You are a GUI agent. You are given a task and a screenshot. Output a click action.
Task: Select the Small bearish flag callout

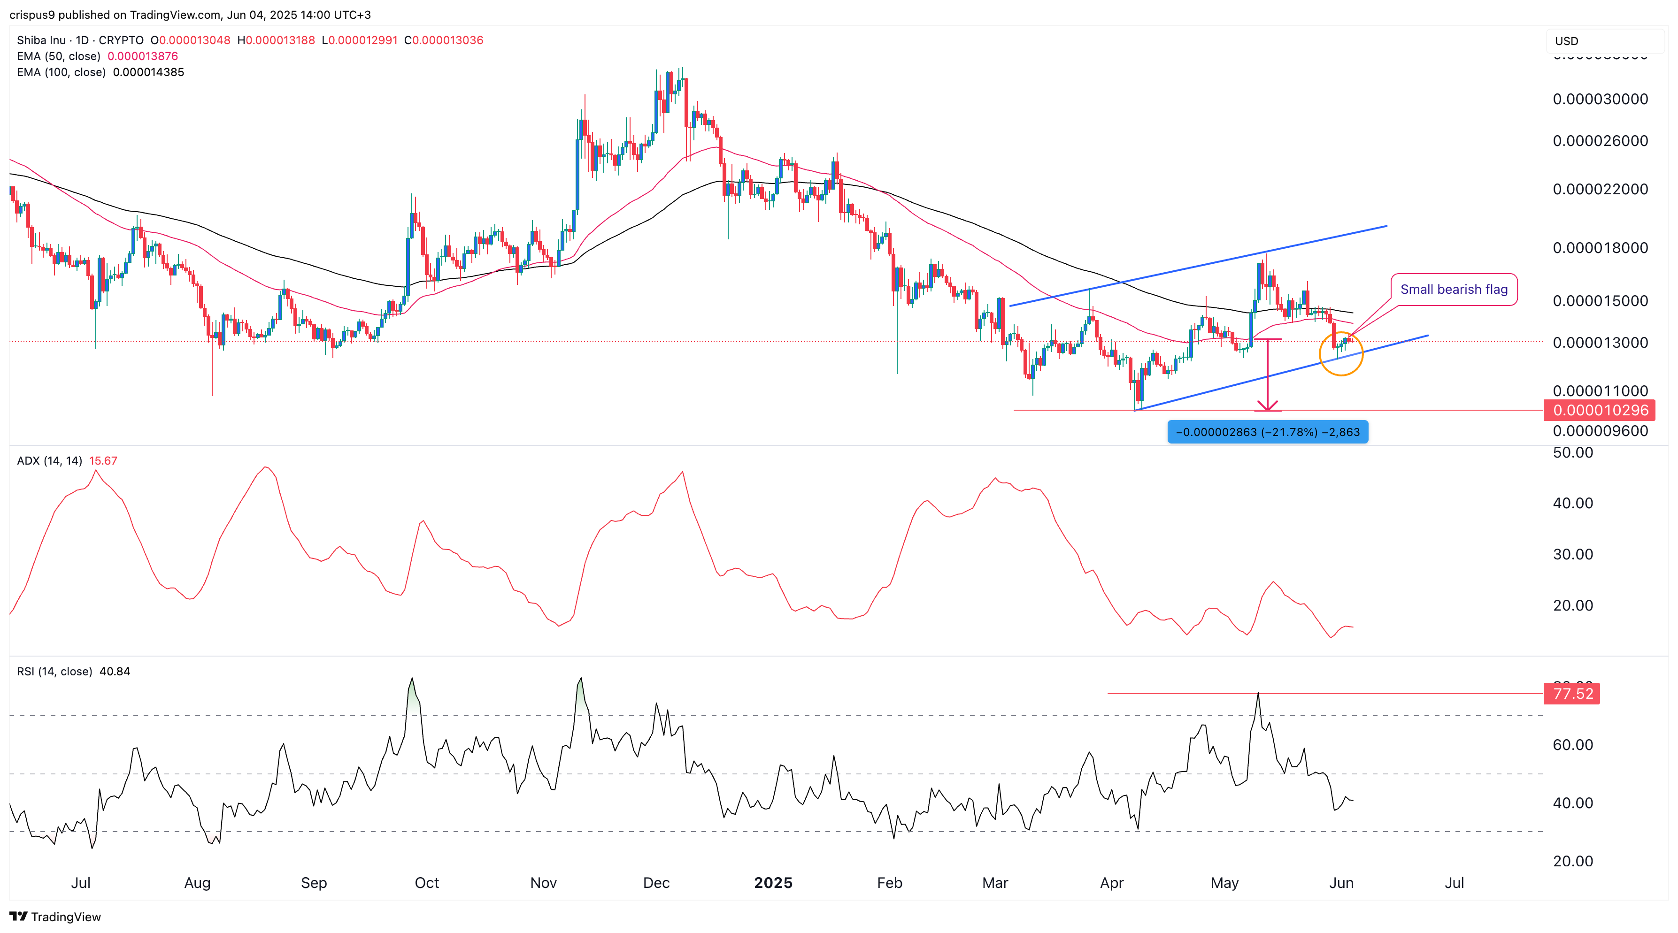point(1454,289)
